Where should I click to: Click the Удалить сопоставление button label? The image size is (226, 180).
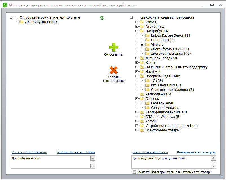point(114,79)
